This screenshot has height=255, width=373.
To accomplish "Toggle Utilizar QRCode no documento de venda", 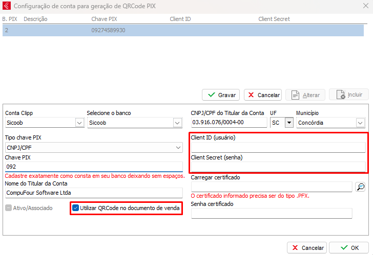I will (x=76, y=208).
